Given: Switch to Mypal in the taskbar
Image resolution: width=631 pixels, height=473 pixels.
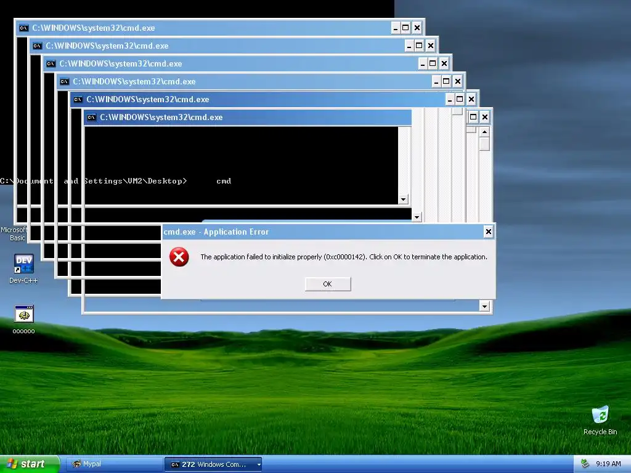Looking at the screenshot, I should click(114, 464).
